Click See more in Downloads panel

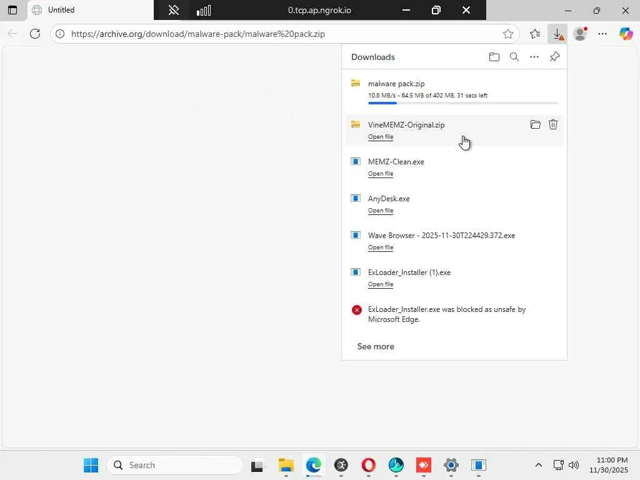click(x=376, y=346)
